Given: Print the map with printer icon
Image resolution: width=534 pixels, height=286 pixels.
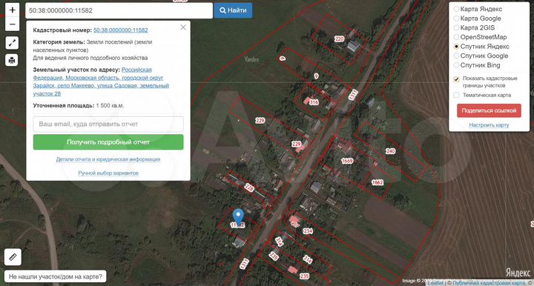Looking at the screenshot, I should [12, 60].
